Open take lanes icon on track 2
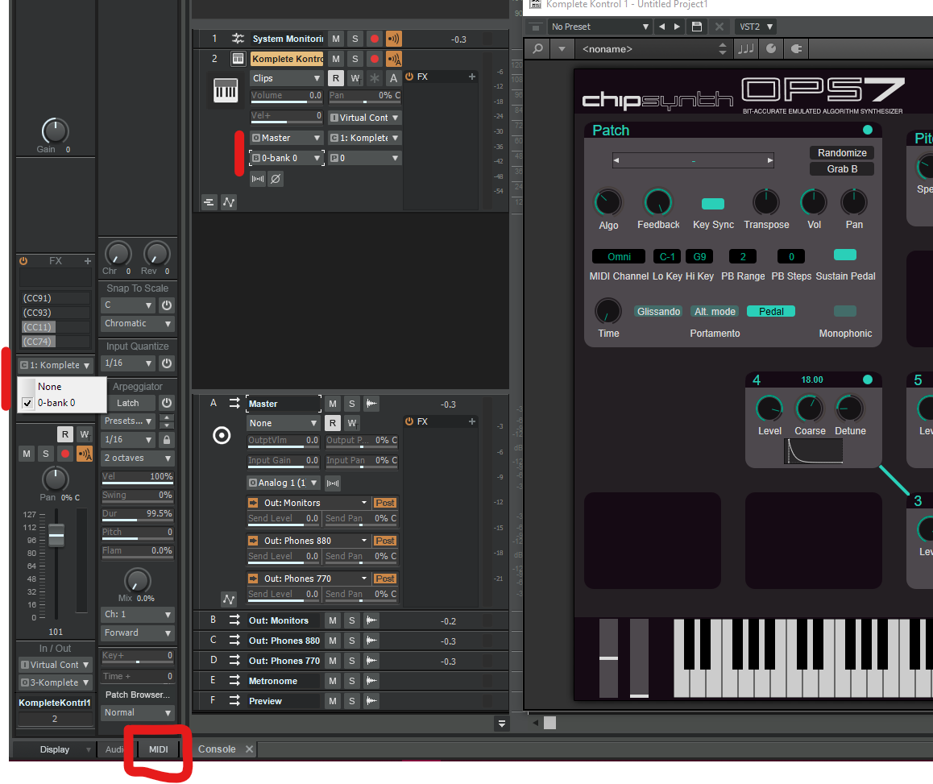This screenshot has height=784, width=933. click(x=209, y=202)
